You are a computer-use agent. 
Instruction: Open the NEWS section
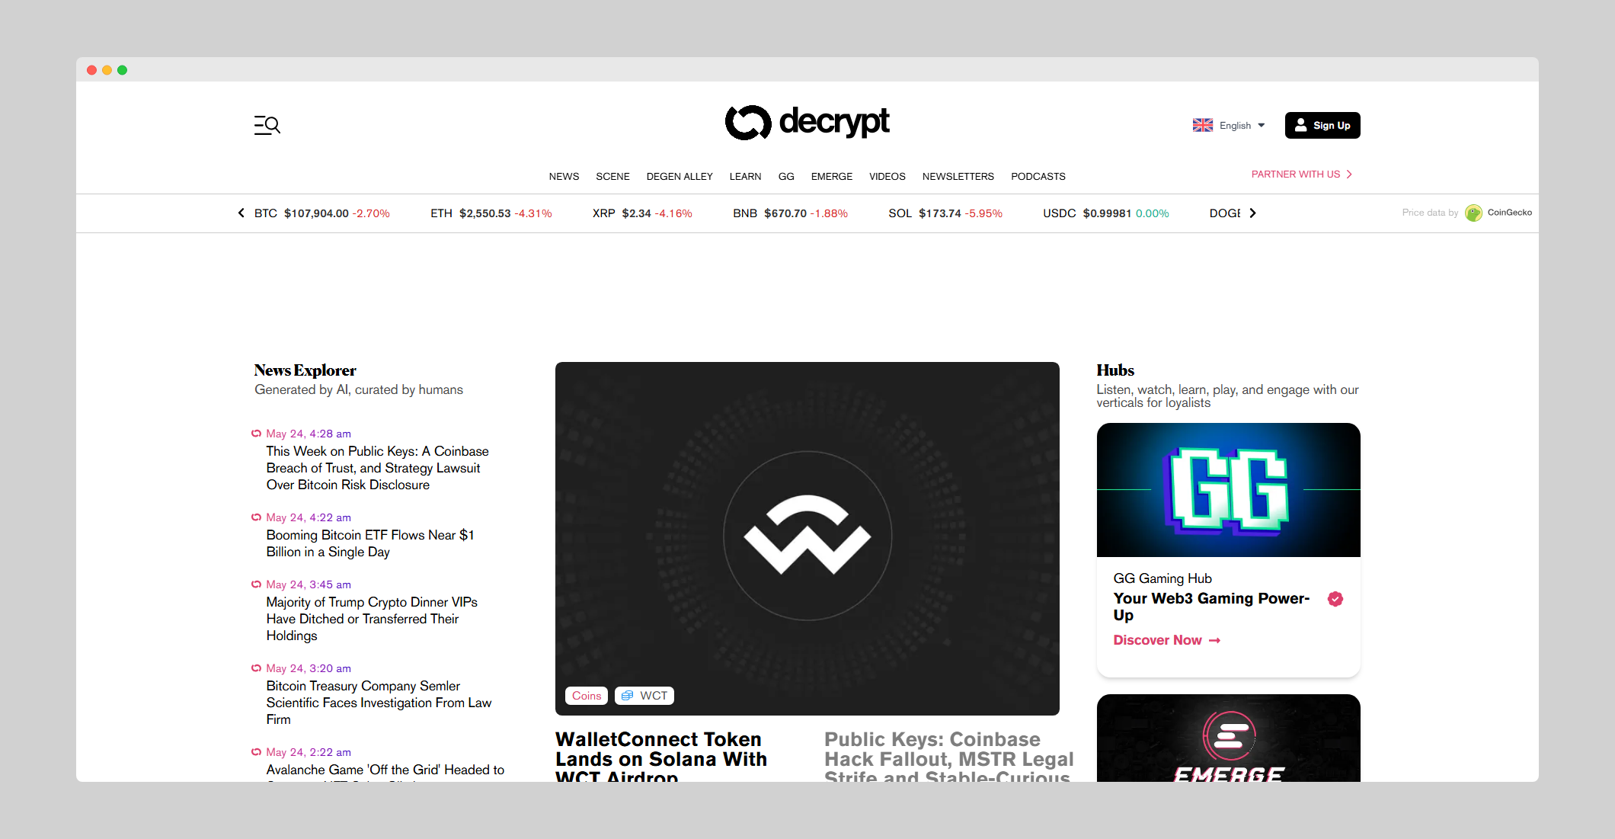pyautogui.click(x=564, y=176)
